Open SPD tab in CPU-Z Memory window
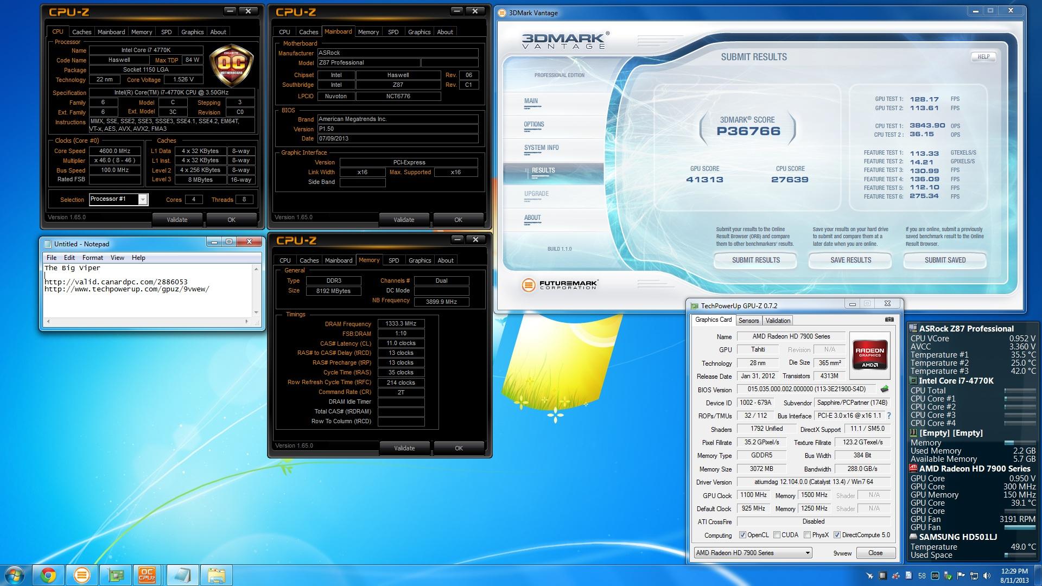 394,260
